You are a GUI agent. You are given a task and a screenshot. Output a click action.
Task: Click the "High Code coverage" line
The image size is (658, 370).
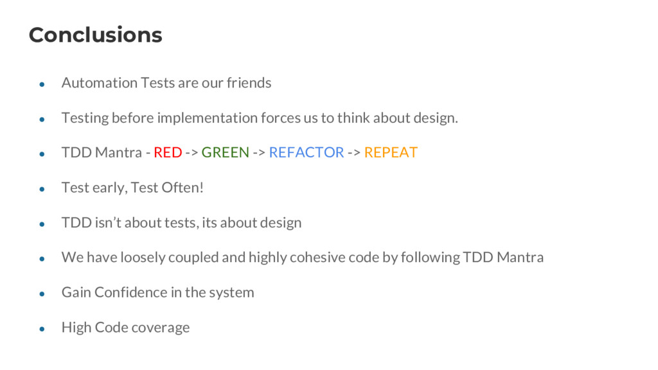coord(125,328)
